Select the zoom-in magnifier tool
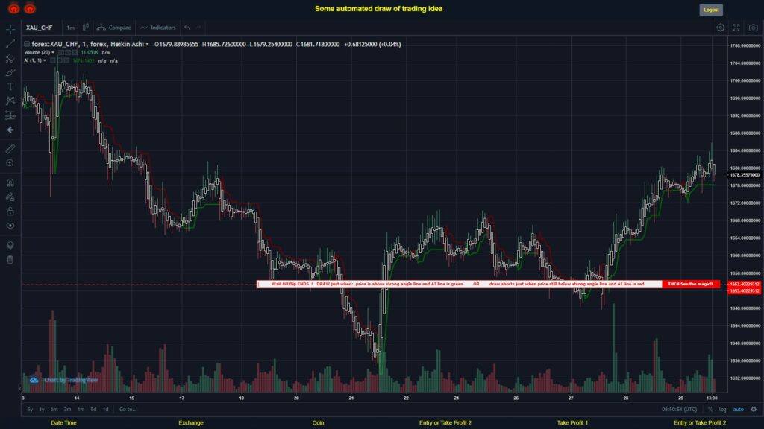Image resolution: width=764 pixels, height=429 pixels. click(x=10, y=163)
